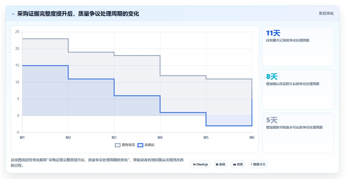The width and height of the screenshot is (345, 179).
Task: Click the 增加确认样品照片后的争议处理周期 description
Action: click(x=292, y=84)
